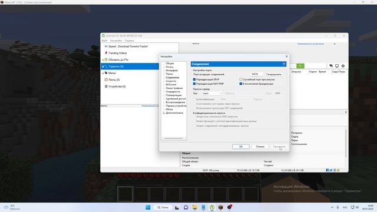Select Удалённый доступ in settings tree
377x212 pixels.
[176, 99]
